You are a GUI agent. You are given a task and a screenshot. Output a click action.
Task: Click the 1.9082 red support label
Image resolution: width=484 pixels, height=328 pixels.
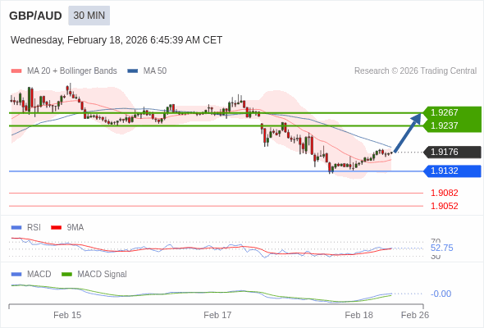444,194
